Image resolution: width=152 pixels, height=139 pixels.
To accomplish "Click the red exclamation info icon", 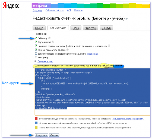I will click(x=36, y=118).
